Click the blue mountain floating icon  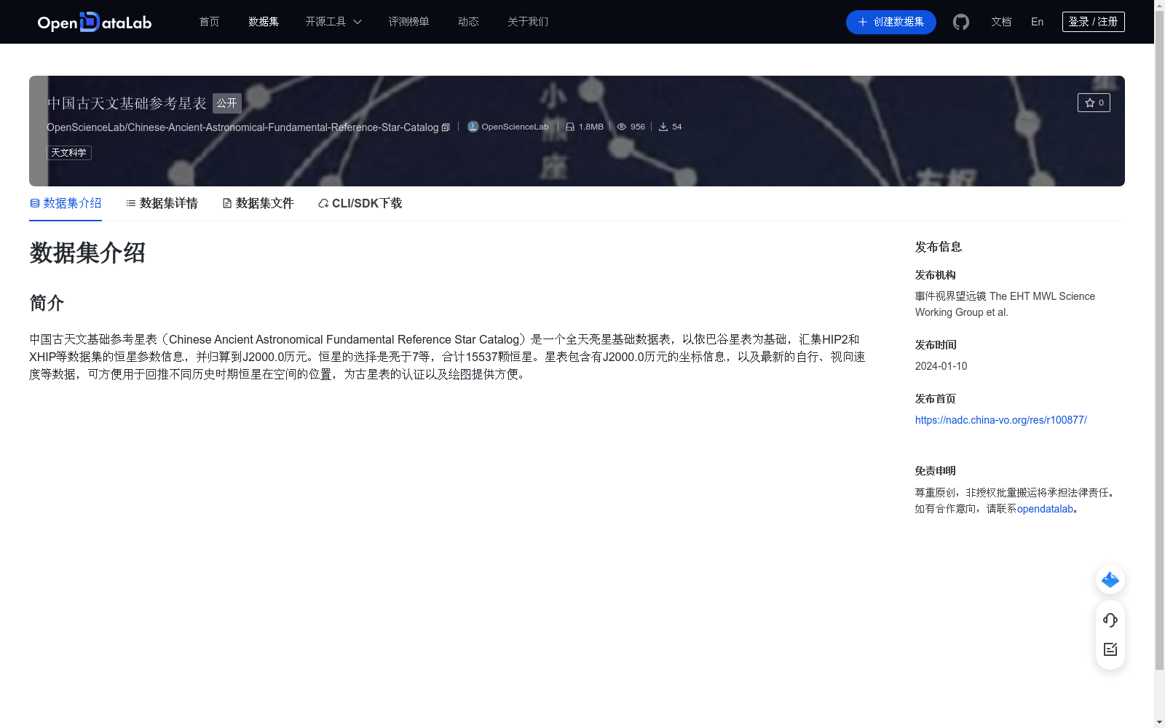click(1110, 579)
